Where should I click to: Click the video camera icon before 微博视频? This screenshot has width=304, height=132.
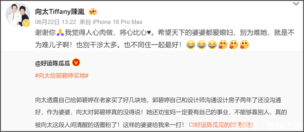tap(192, 125)
